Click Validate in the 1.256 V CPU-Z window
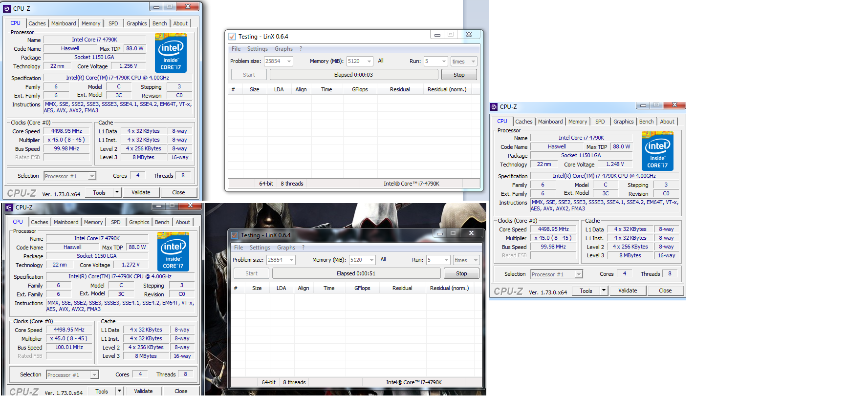Screen dimensions: 847x415 (x=141, y=192)
